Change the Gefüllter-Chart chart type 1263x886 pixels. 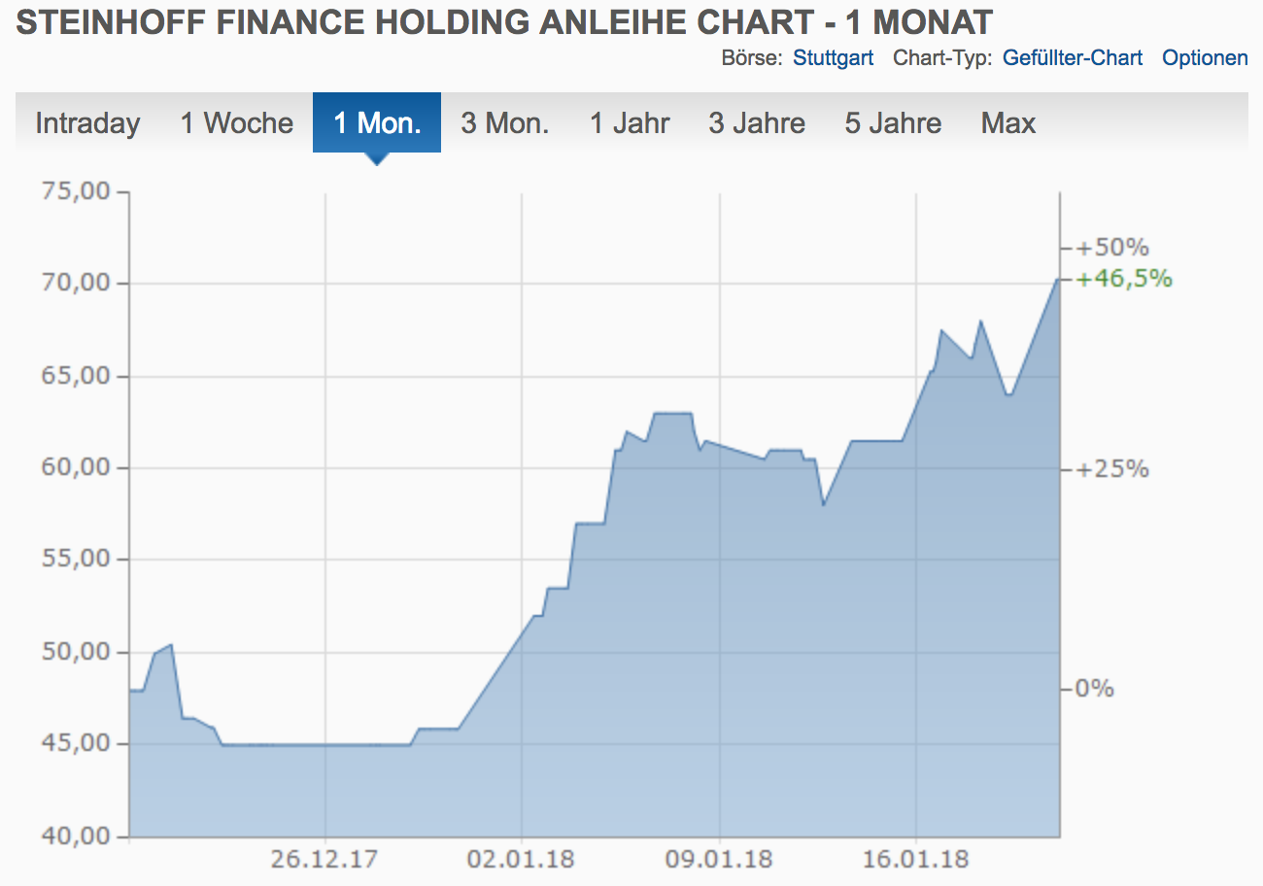pyautogui.click(x=1073, y=57)
